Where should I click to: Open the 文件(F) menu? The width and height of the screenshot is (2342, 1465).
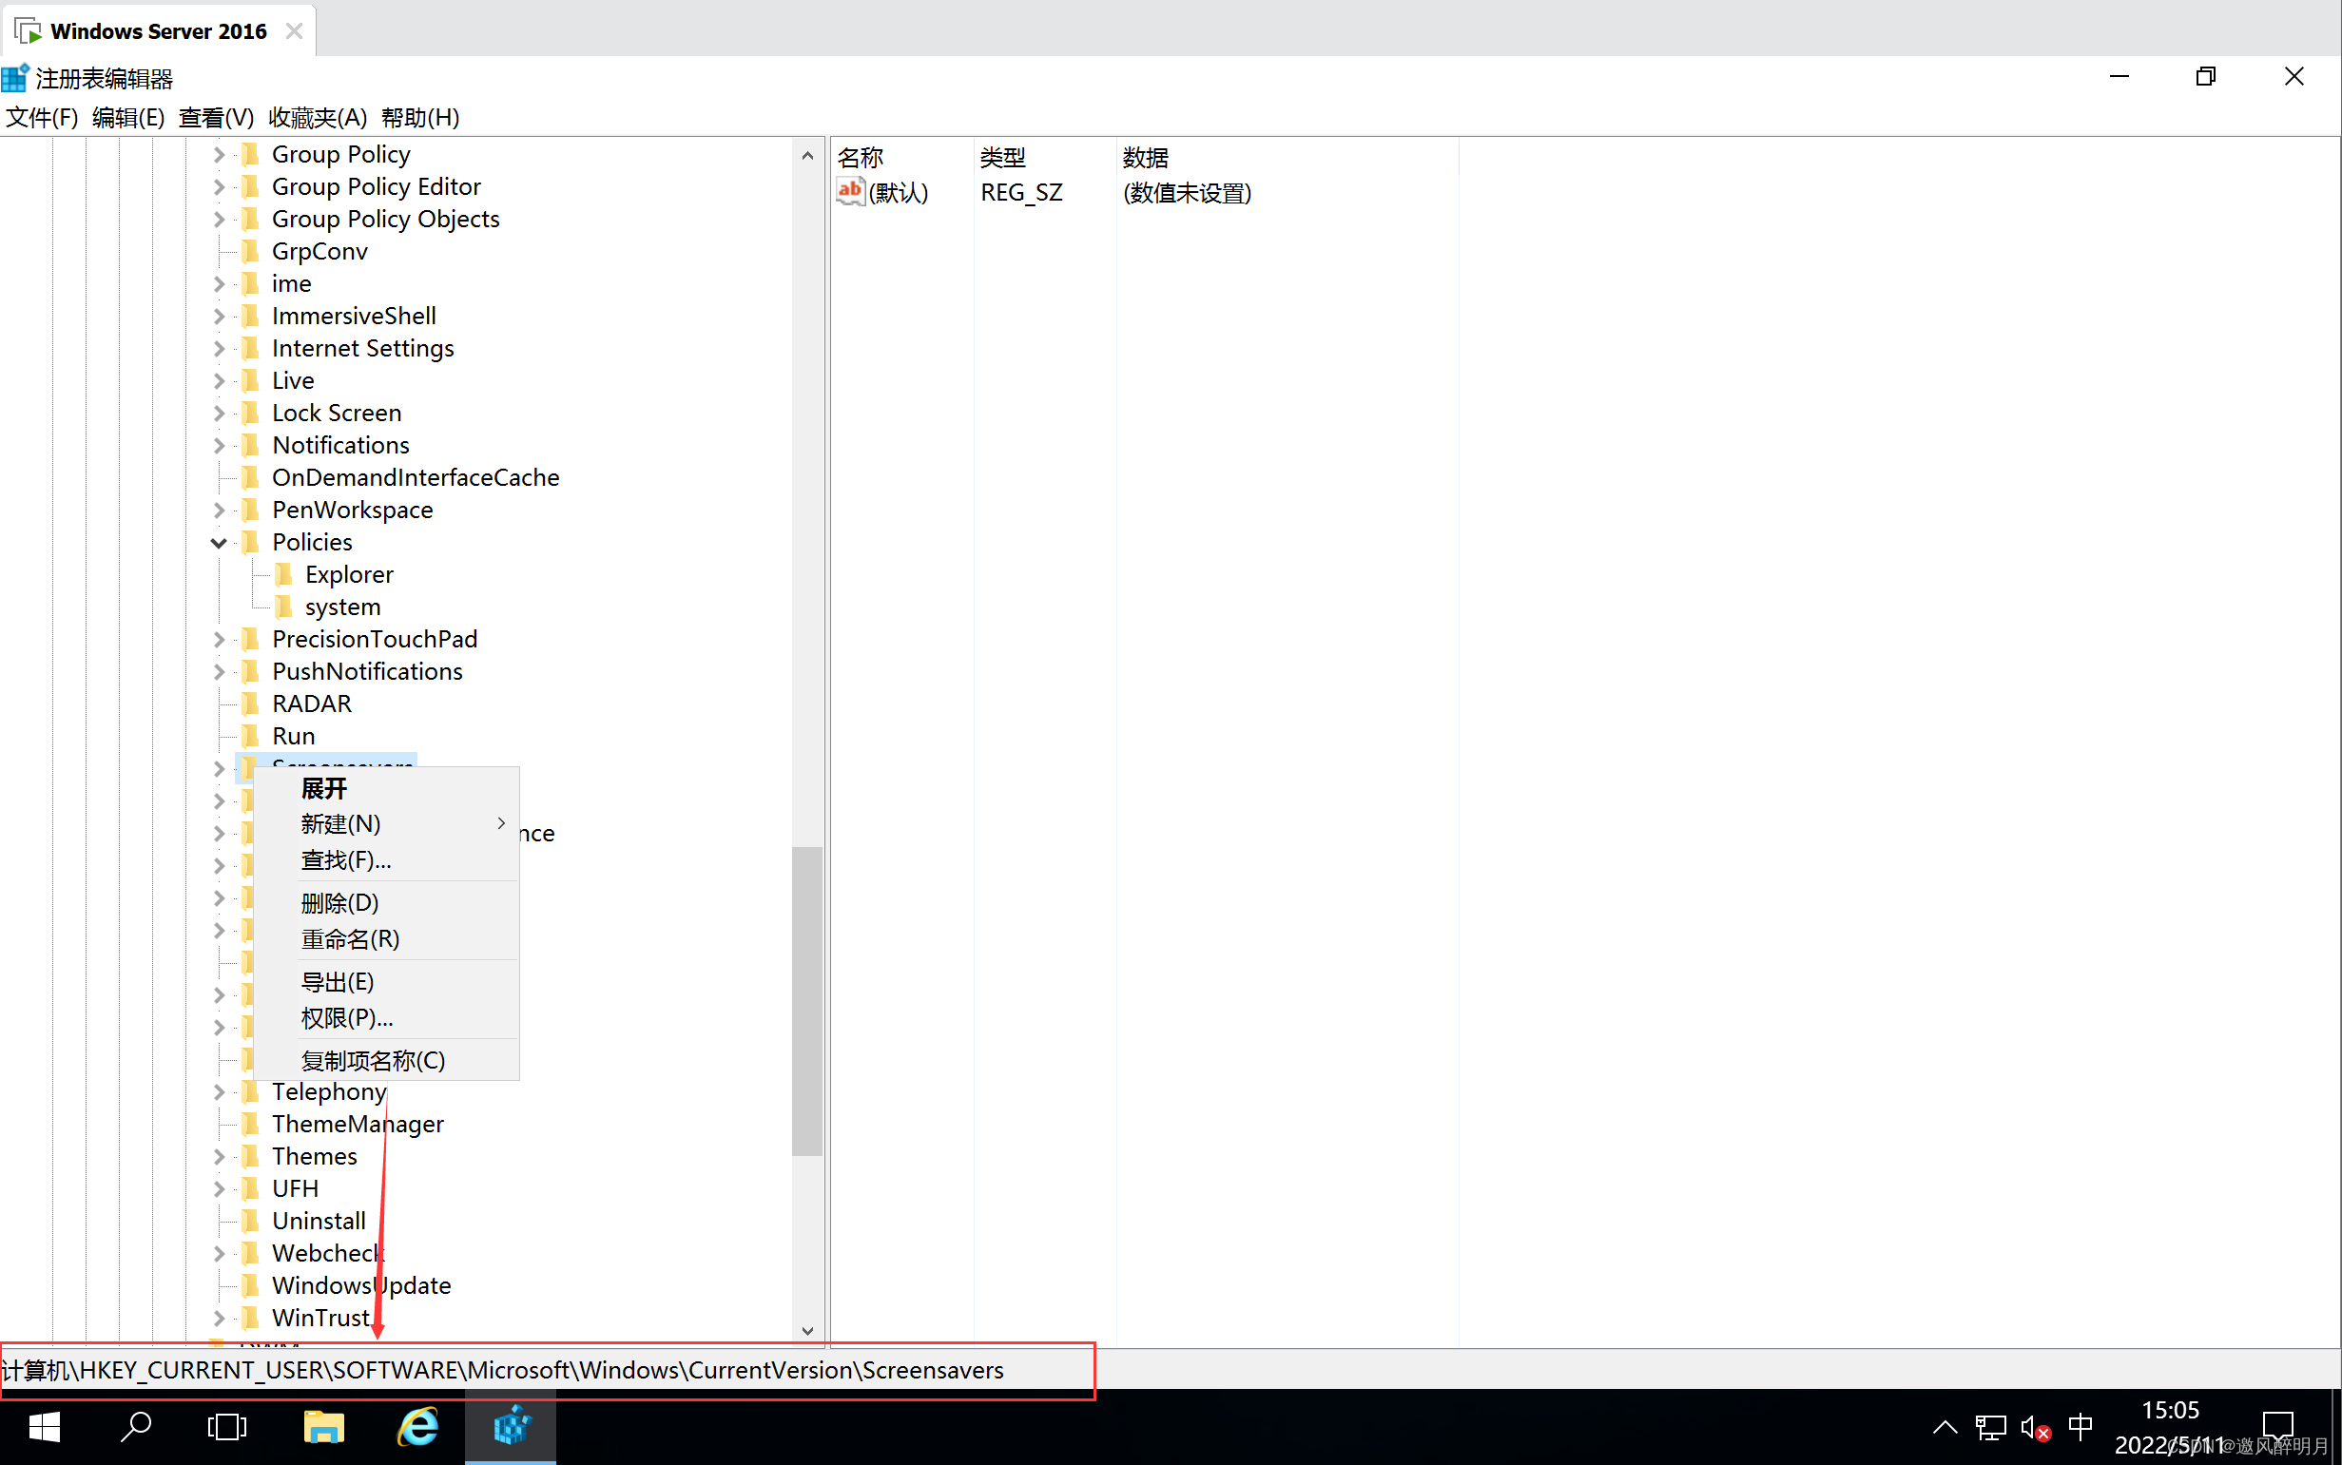[x=42, y=117]
